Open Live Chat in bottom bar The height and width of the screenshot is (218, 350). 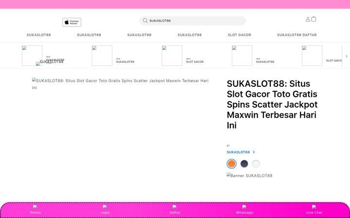[x=314, y=210]
